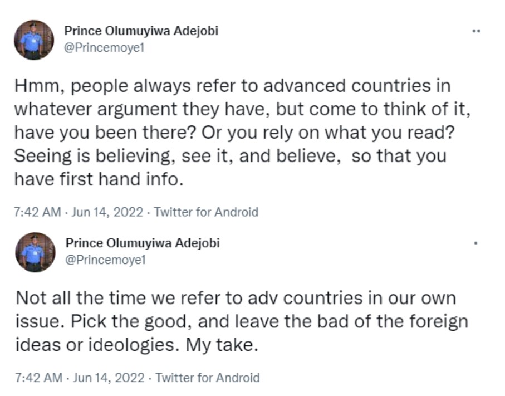Click the @Princemoye1 handle above the "Hmm, people" tweet
This screenshot has width=505, height=396.
105,47
